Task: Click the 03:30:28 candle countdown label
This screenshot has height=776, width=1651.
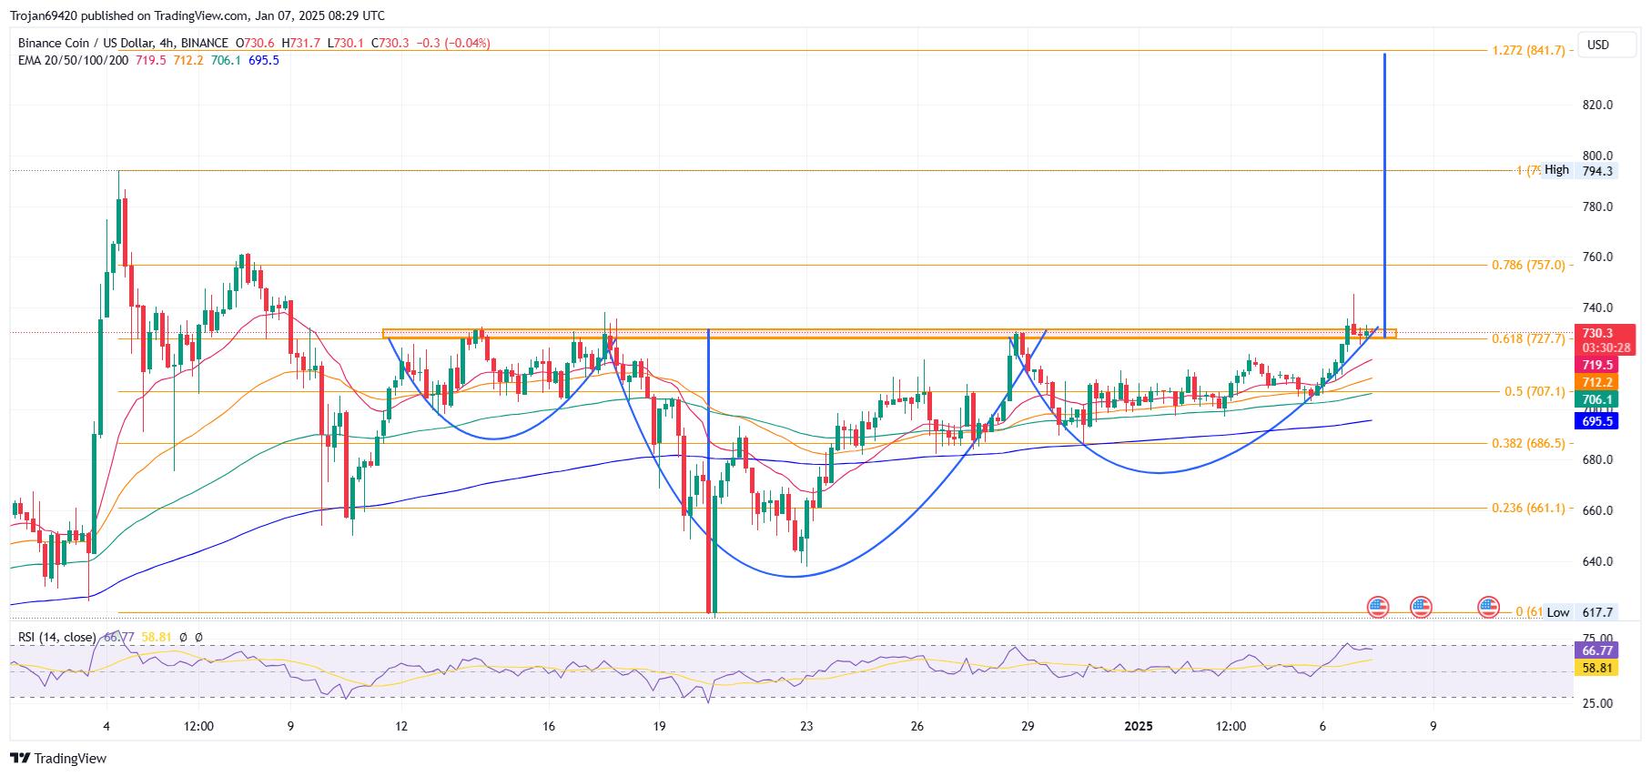Action: click(1605, 348)
